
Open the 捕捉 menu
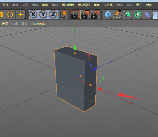[15, 5]
